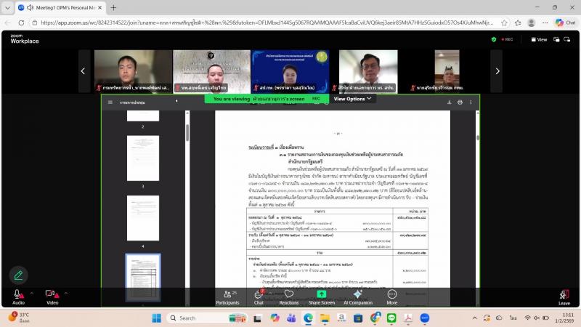Unmute microphone with Audio button
Image resolution: width=581 pixels, height=327 pixels.
click(18, 297)
